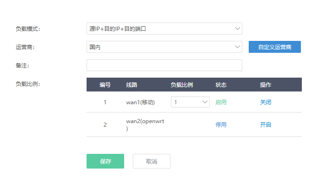Click the 编号 column header
322x186 pixels.
pyautogui.click(x=105, y=85)
